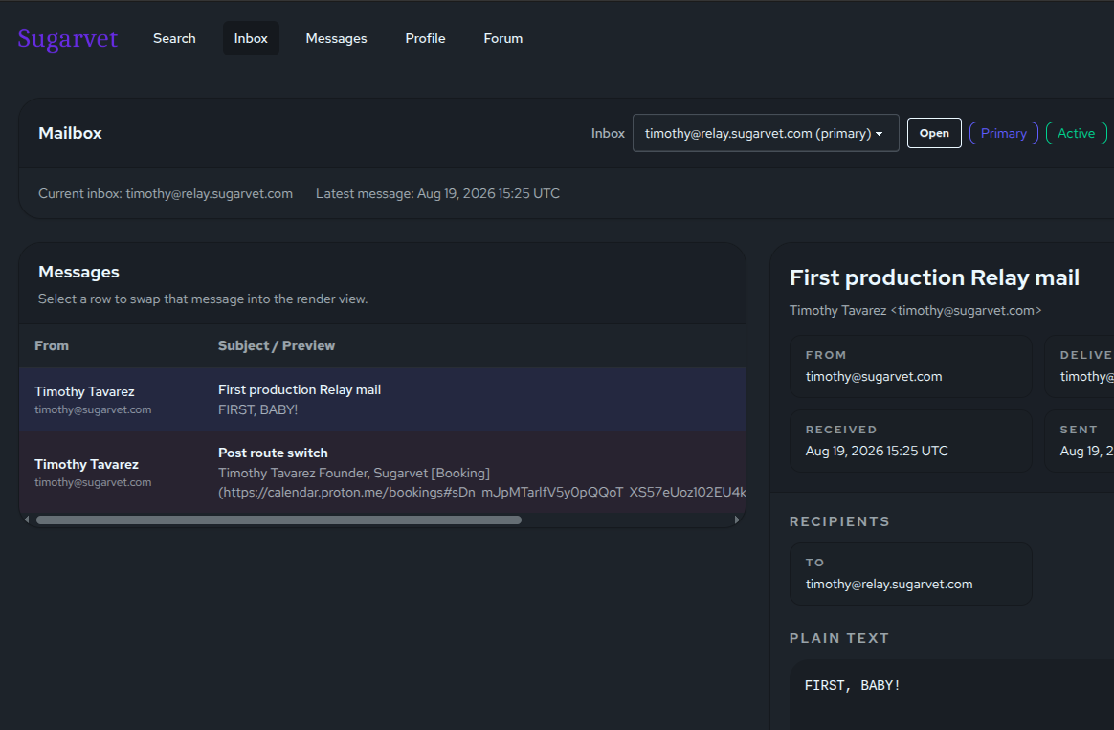Click the From column header
1114x730 pixels.
click(52, 345)
